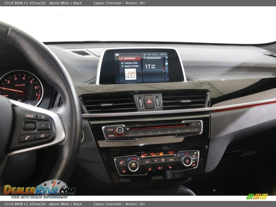
Task: Tap the air distribution seat-airflow button
Action: tap(160, 168)
